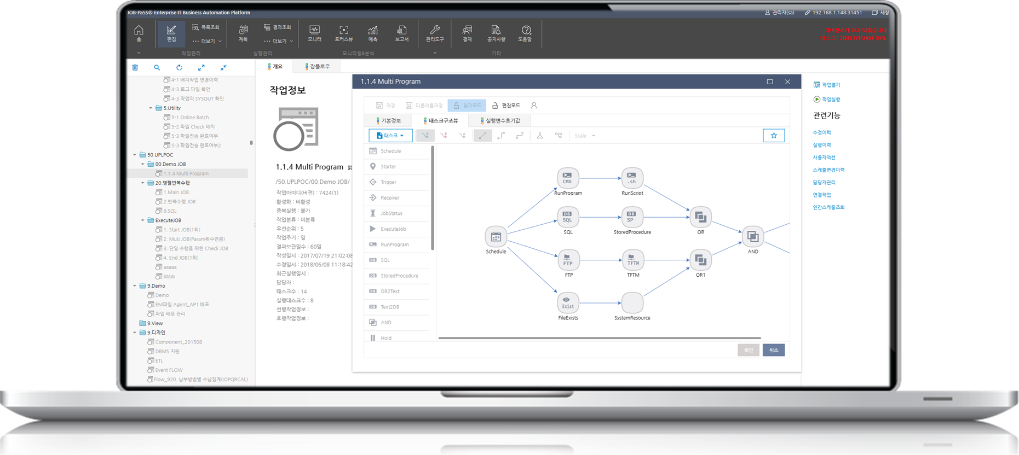Viewport: 1019px width, 455px height.
Task: Click the 포커스뷰 focus view icon
Action: coord(344,33)
